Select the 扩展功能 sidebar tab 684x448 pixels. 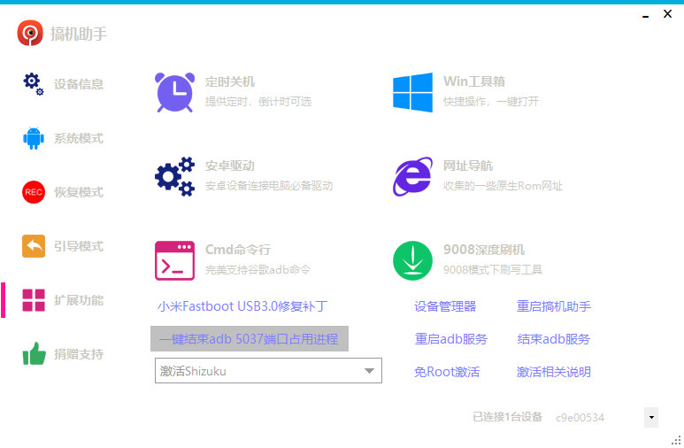pyautogui.click(x=78, y=300)
